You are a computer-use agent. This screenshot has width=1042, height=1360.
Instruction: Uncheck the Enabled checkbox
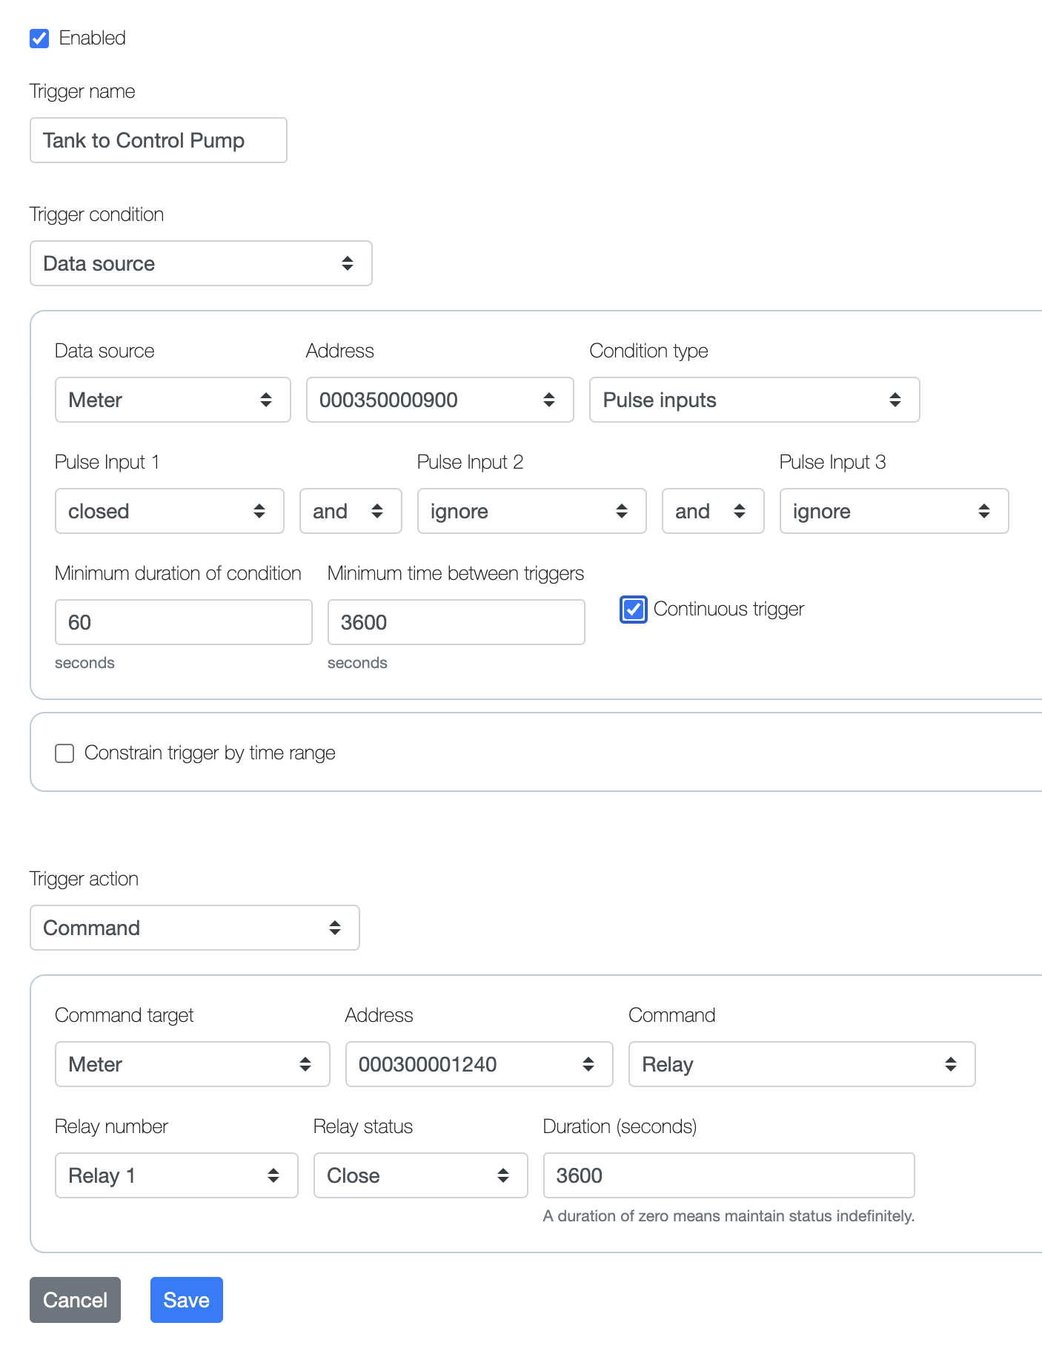point(39,39)
